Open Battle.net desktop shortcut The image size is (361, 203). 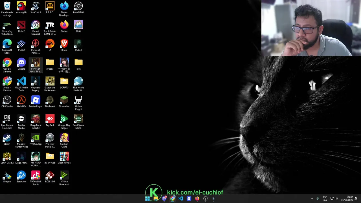coord(21,177)
